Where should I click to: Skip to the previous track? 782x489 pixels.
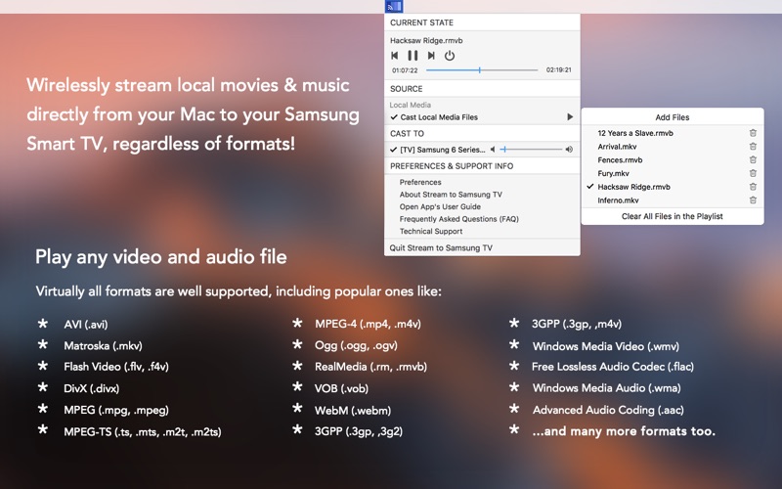tap(395, 56)
